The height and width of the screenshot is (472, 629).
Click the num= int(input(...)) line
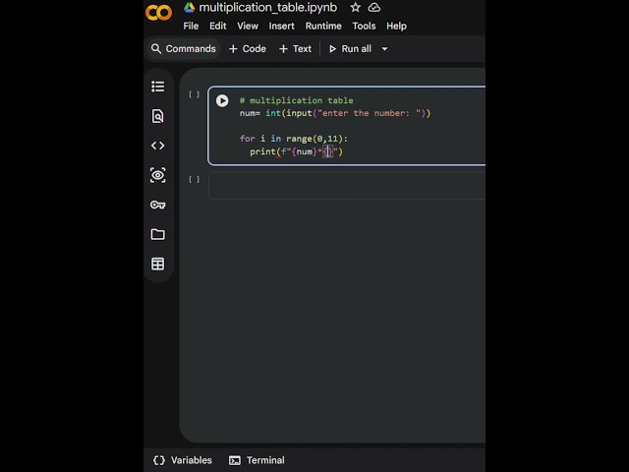[x=335, y=113]
